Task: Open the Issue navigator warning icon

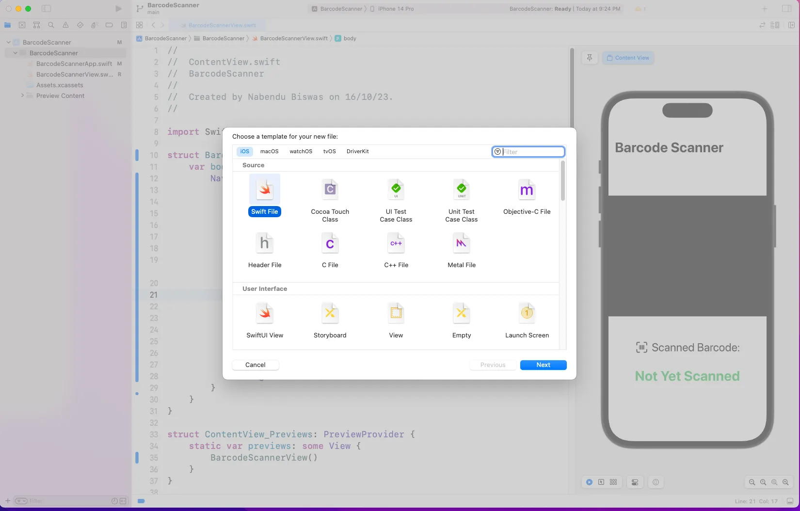Action: 65,25
